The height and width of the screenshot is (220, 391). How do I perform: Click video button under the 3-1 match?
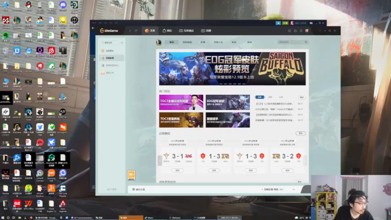[177, 170]
